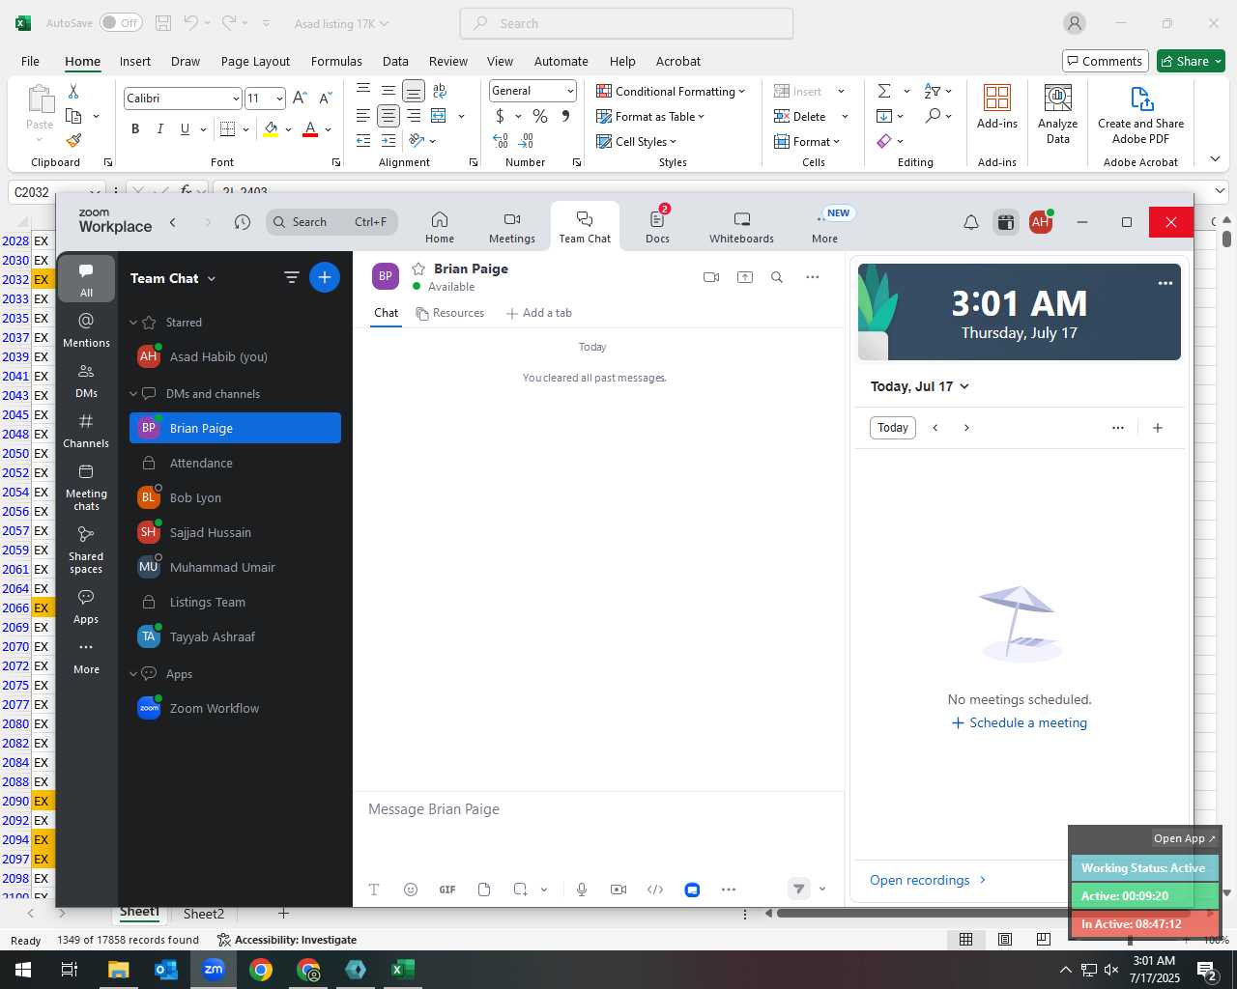1237x989 pixels.
Task: Collapse DMs and channels section
Action: [x=133, y=394]
